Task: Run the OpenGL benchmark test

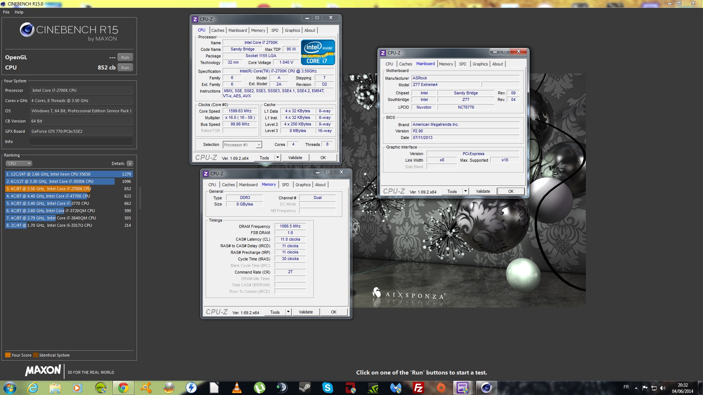Action: tap(125, 57)
